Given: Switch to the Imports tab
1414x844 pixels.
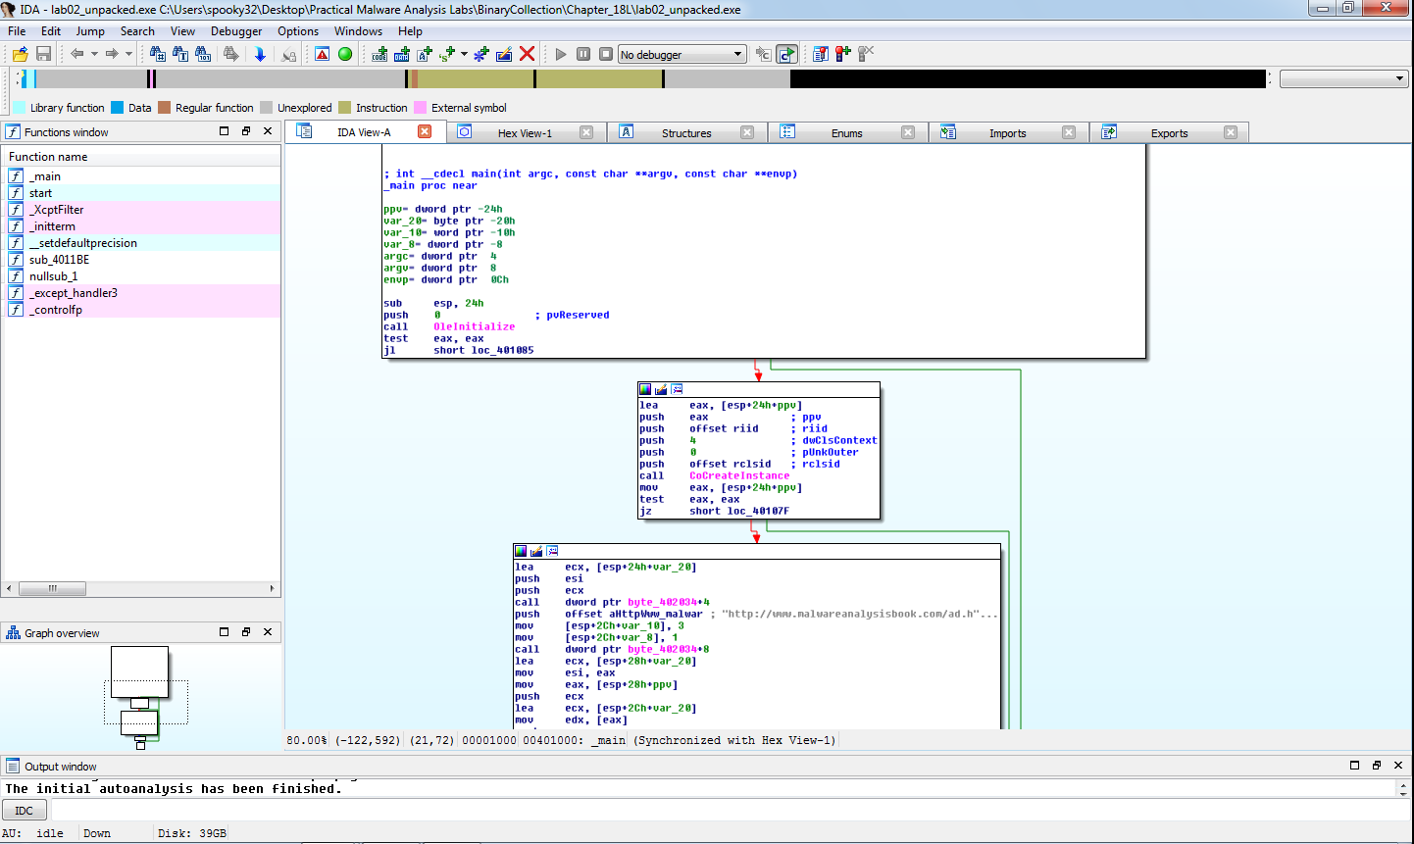Looking at the screenshot, I should 1007,132.
